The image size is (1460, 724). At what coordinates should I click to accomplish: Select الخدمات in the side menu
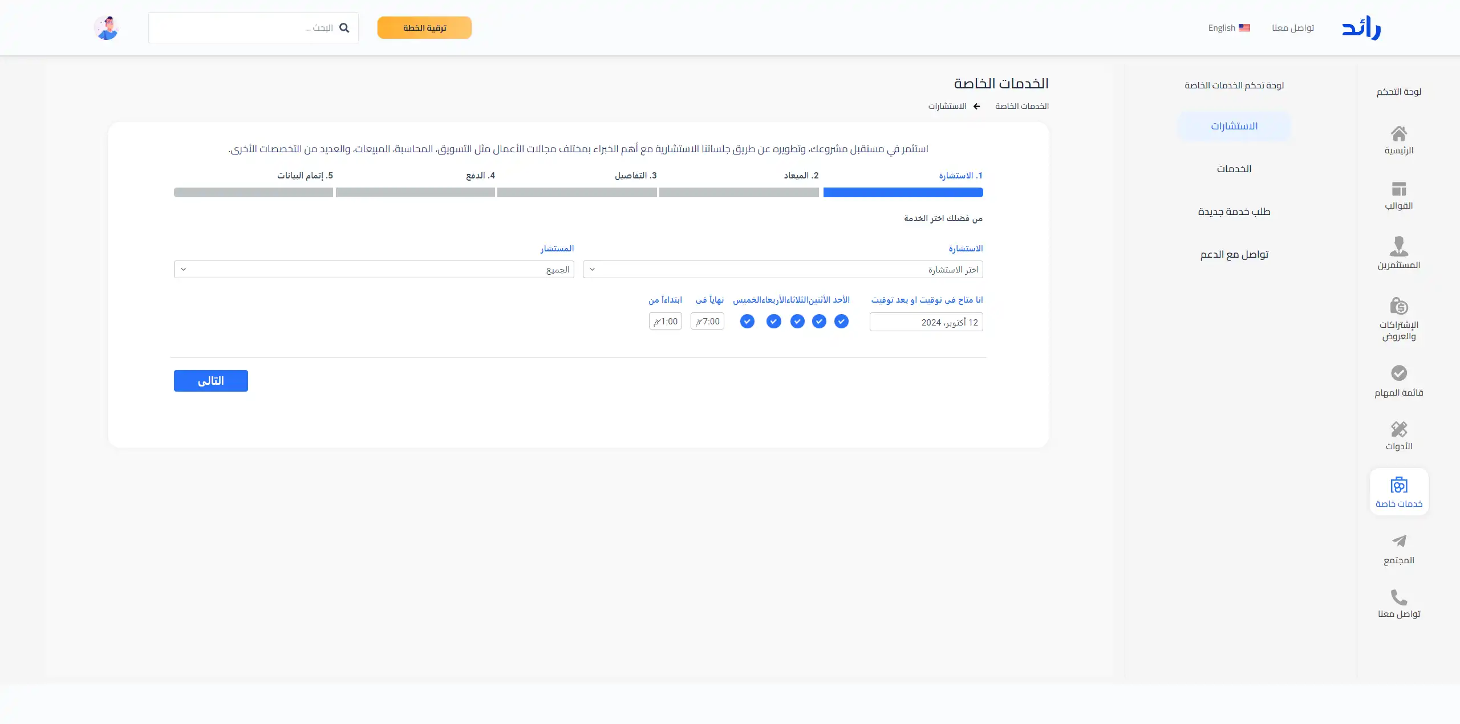coord(1234,169)
